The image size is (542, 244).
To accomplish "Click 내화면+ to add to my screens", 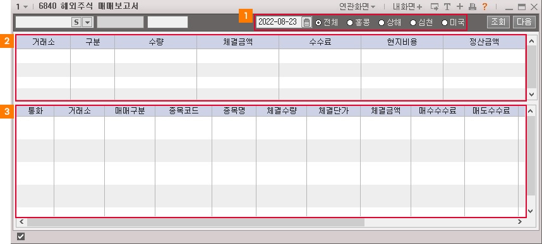I will click(407, 6).
